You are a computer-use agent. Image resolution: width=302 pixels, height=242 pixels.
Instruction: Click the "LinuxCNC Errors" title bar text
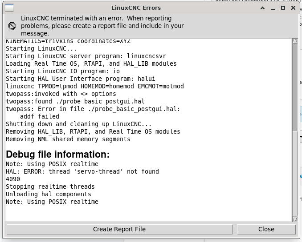click(x=136, y=8)
